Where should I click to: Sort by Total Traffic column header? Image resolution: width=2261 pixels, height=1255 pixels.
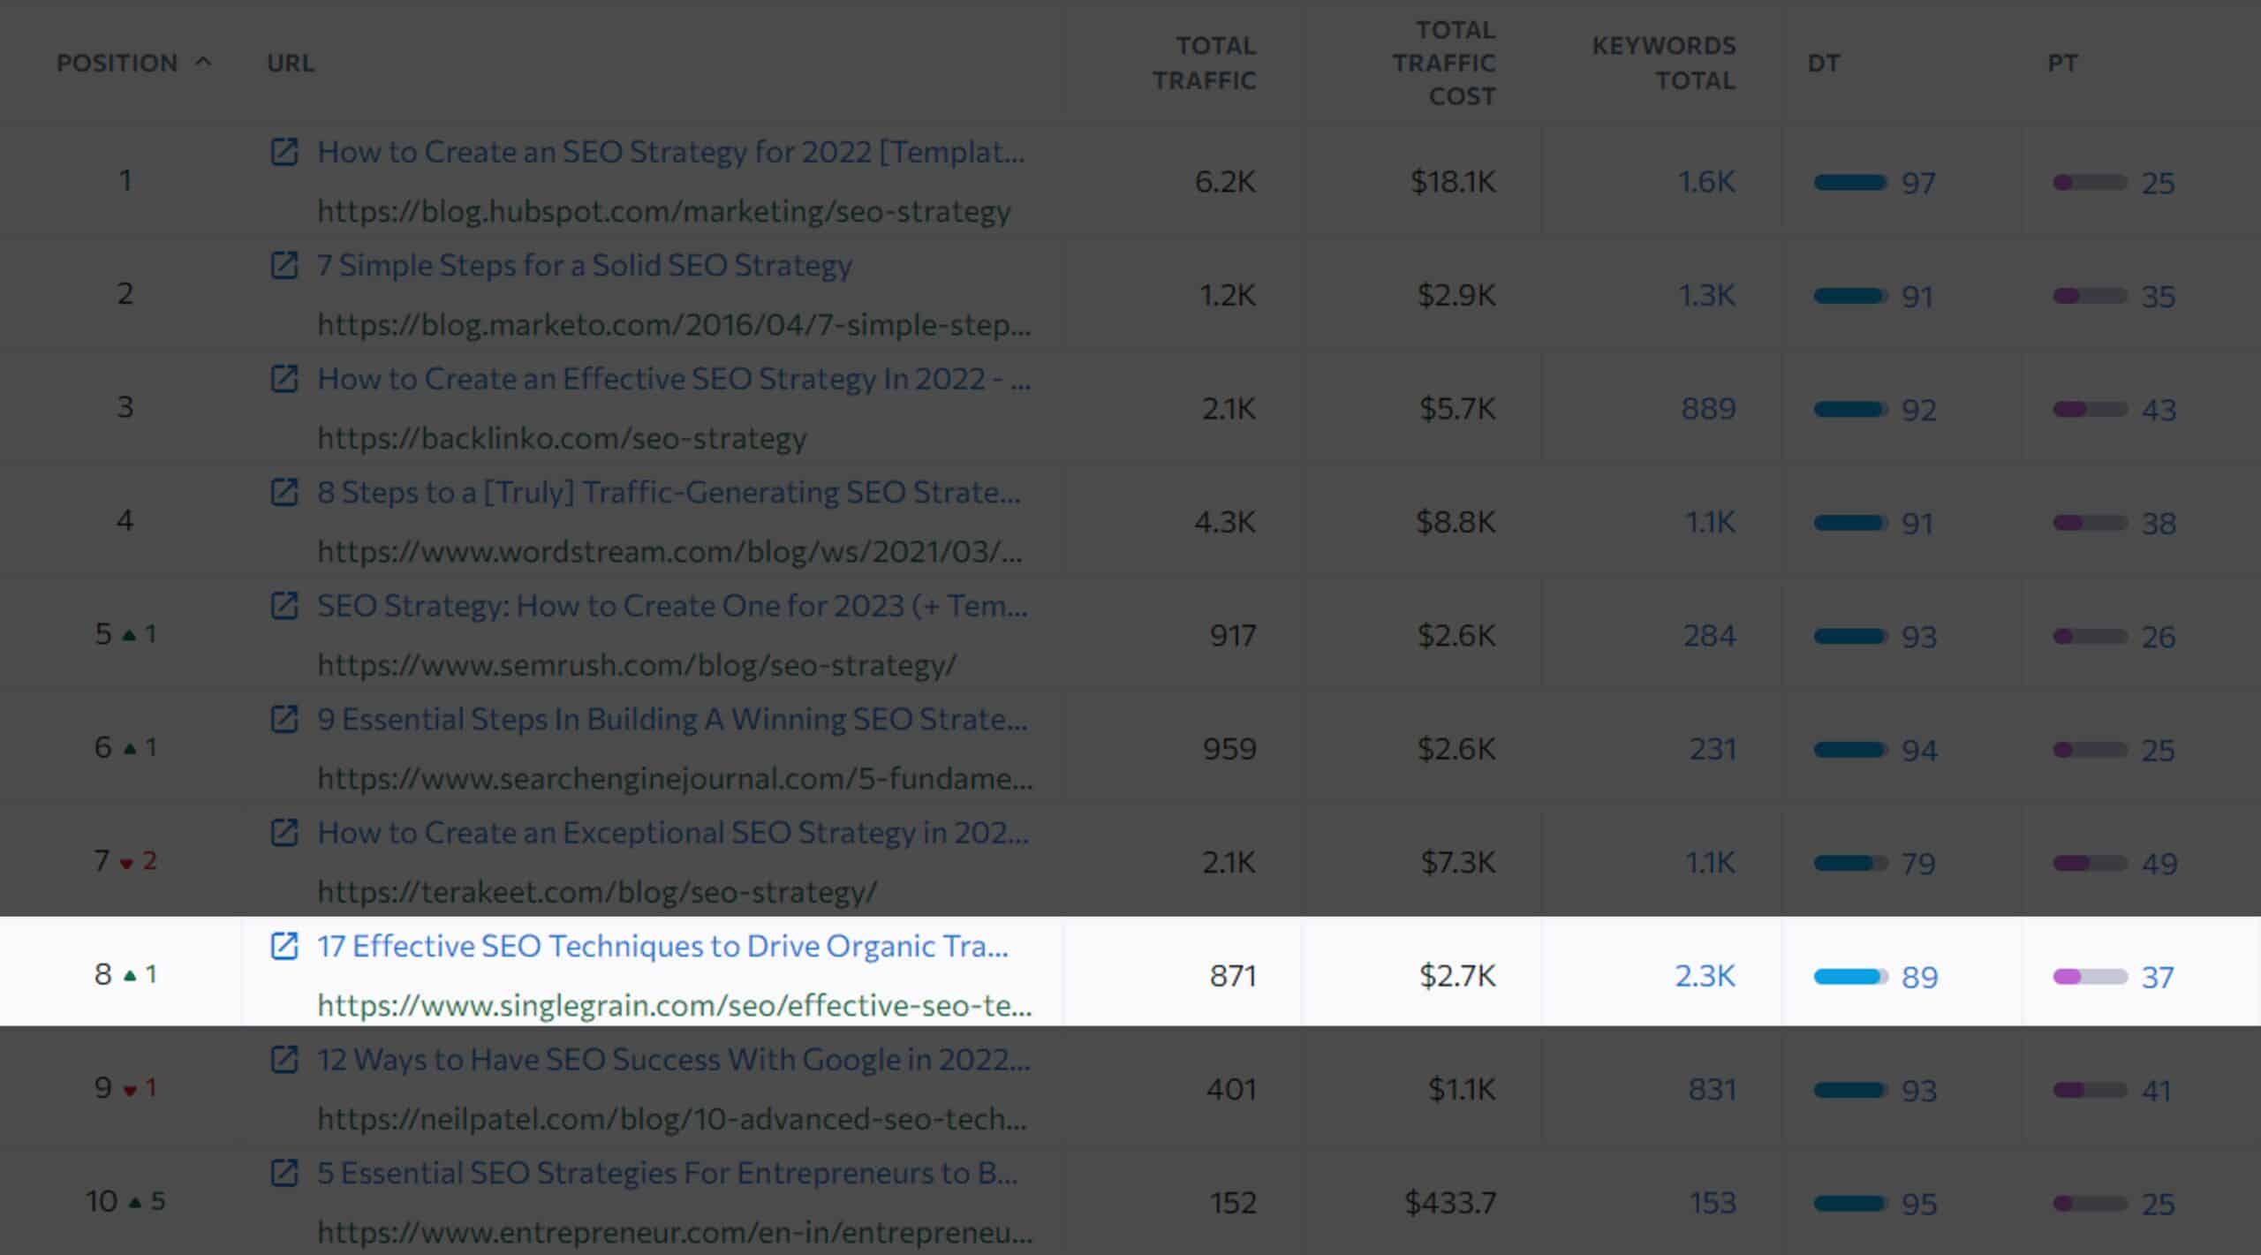tap(1204, 63)
